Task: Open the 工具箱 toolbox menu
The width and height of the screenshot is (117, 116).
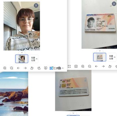Action: pos(57,68)
